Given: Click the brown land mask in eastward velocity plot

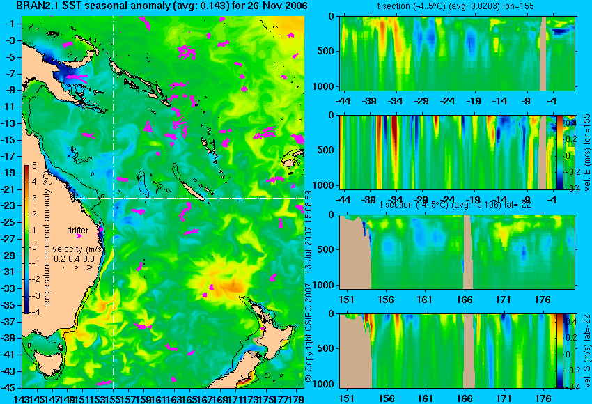Looking at the screenshot, I should tap(543, 152).
